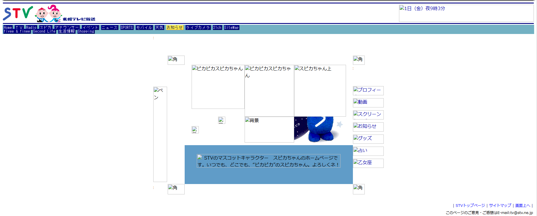Open the 動画 side image link
Image resolution: width=537 pixels, height=216 pixels.
368,103
